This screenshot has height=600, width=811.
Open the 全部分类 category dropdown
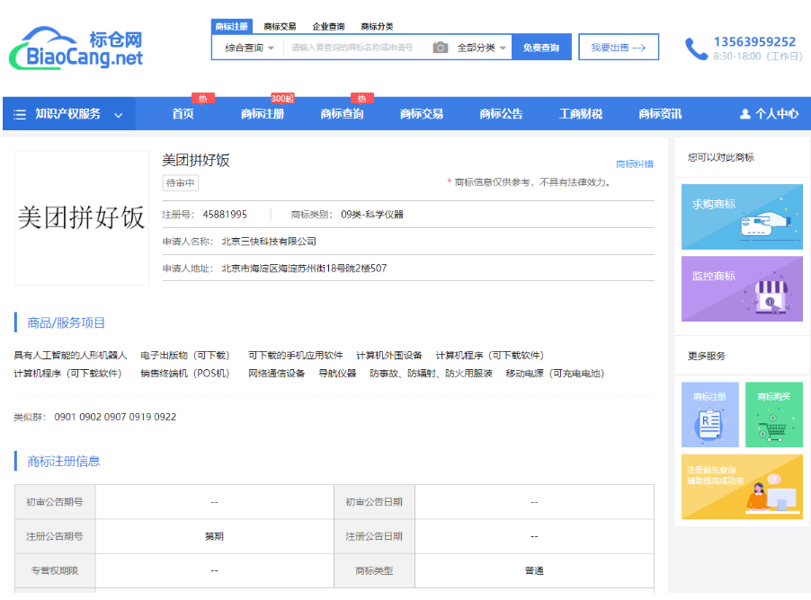coord(481,48)
